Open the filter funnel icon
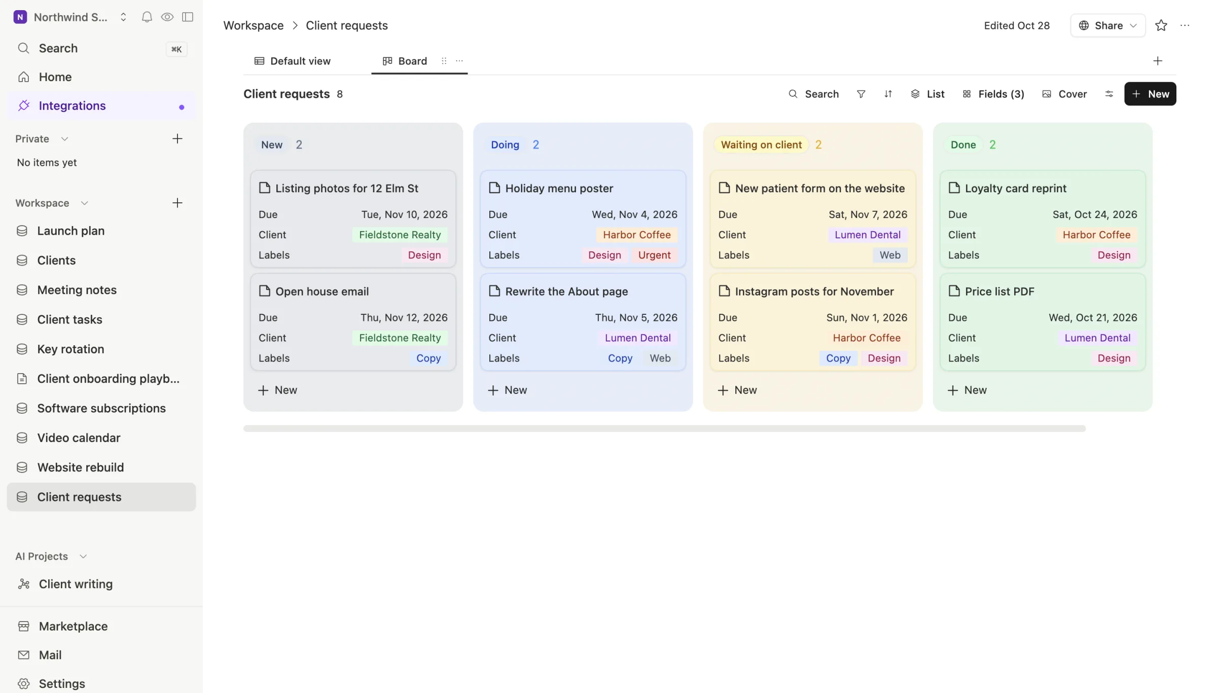 (x=861, y=94)
